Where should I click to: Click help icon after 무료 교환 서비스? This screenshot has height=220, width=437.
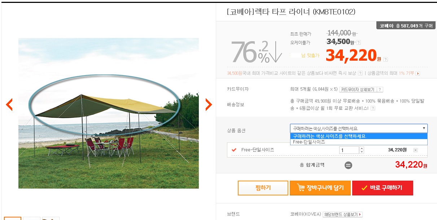click(373, 108)
